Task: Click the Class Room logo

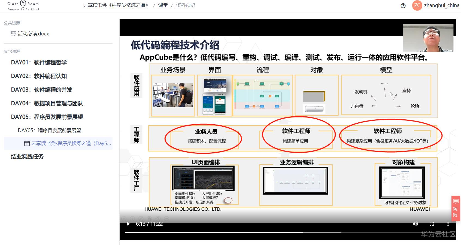Action: [23, 5]
